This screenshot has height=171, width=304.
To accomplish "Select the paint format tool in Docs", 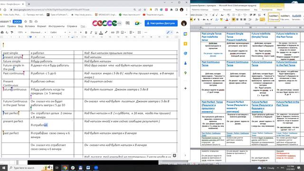I will pyautogui.click(x=12, y=32).
